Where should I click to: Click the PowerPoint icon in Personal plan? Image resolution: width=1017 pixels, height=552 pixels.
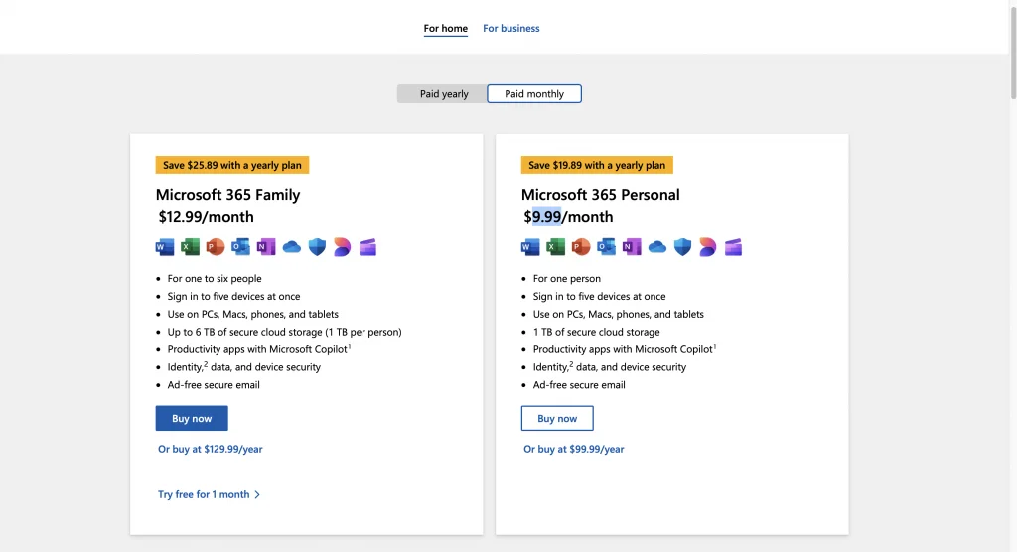pyautogui.click(x=581, y=247)
